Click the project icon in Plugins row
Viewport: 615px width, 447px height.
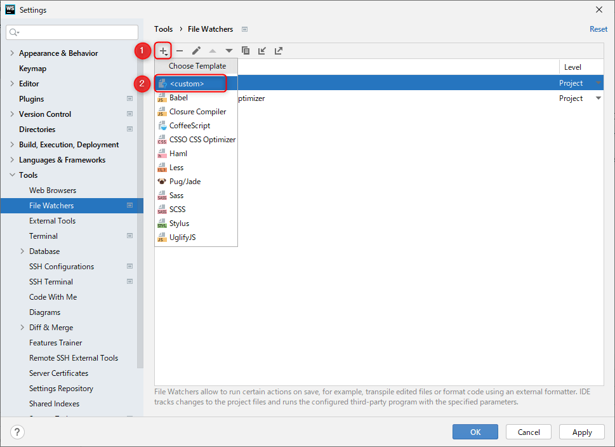[x=130, y=98]
